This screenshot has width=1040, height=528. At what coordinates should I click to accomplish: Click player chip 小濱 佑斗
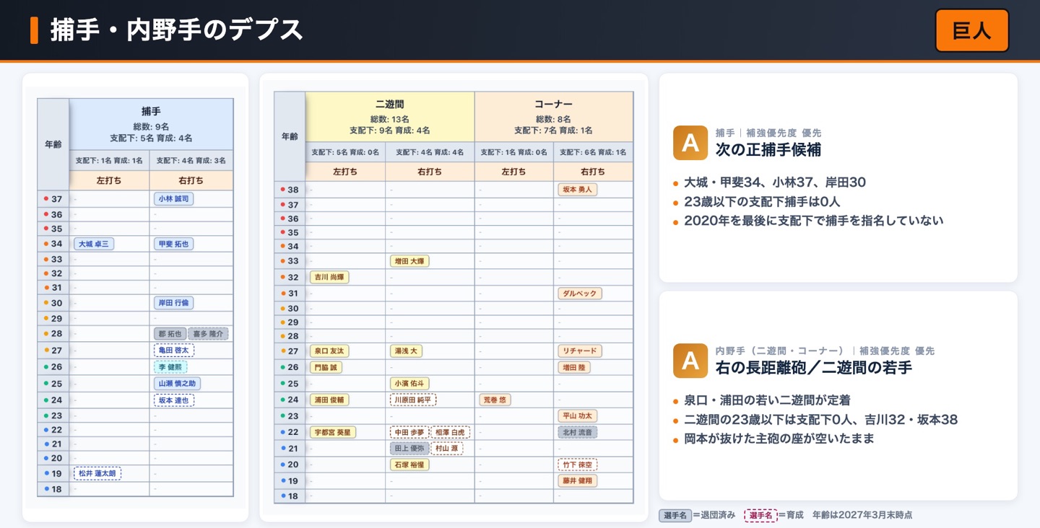[409, 384]
